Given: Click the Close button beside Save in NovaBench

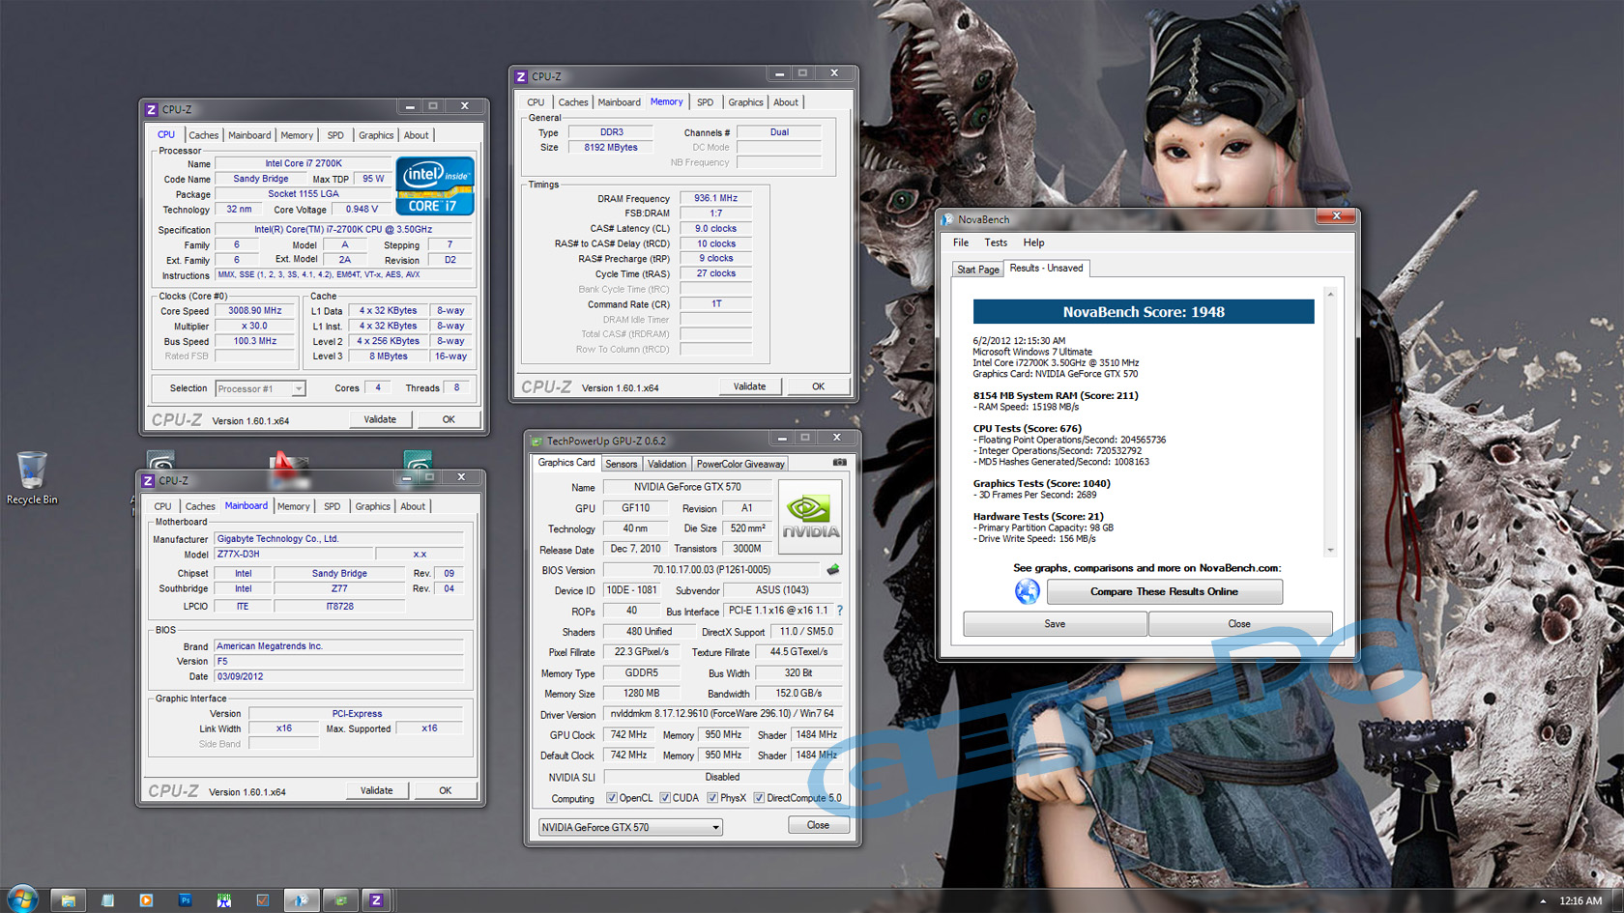Looking at the screenshot, I should (1239, 624).
